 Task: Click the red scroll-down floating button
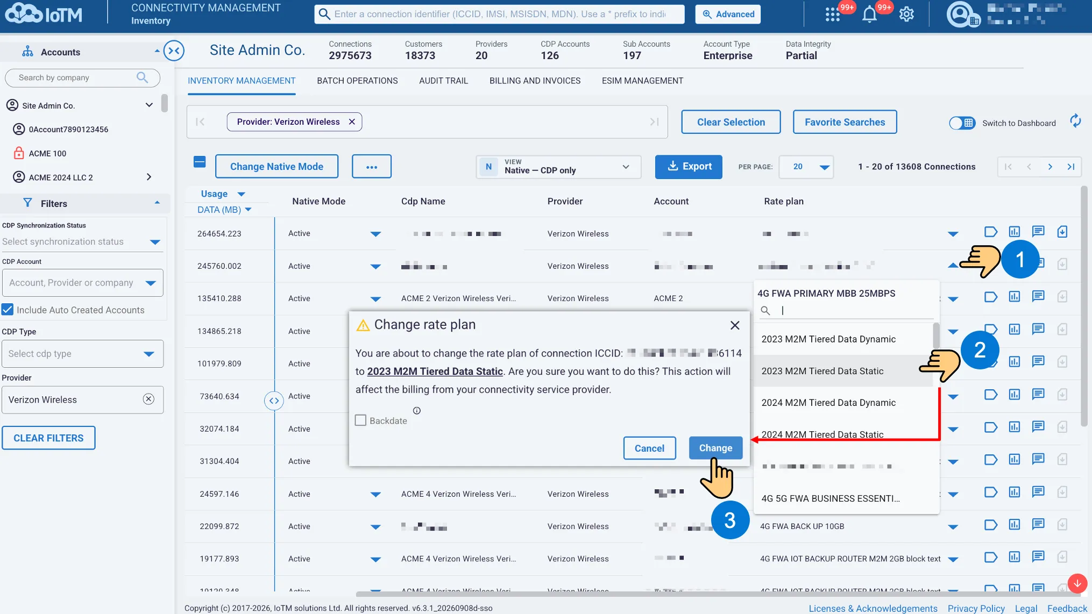tap(1077, 583)
